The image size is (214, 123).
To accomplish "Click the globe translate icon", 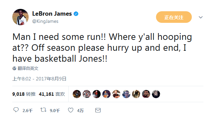I will pyautogui.click(x=14, y=68).
